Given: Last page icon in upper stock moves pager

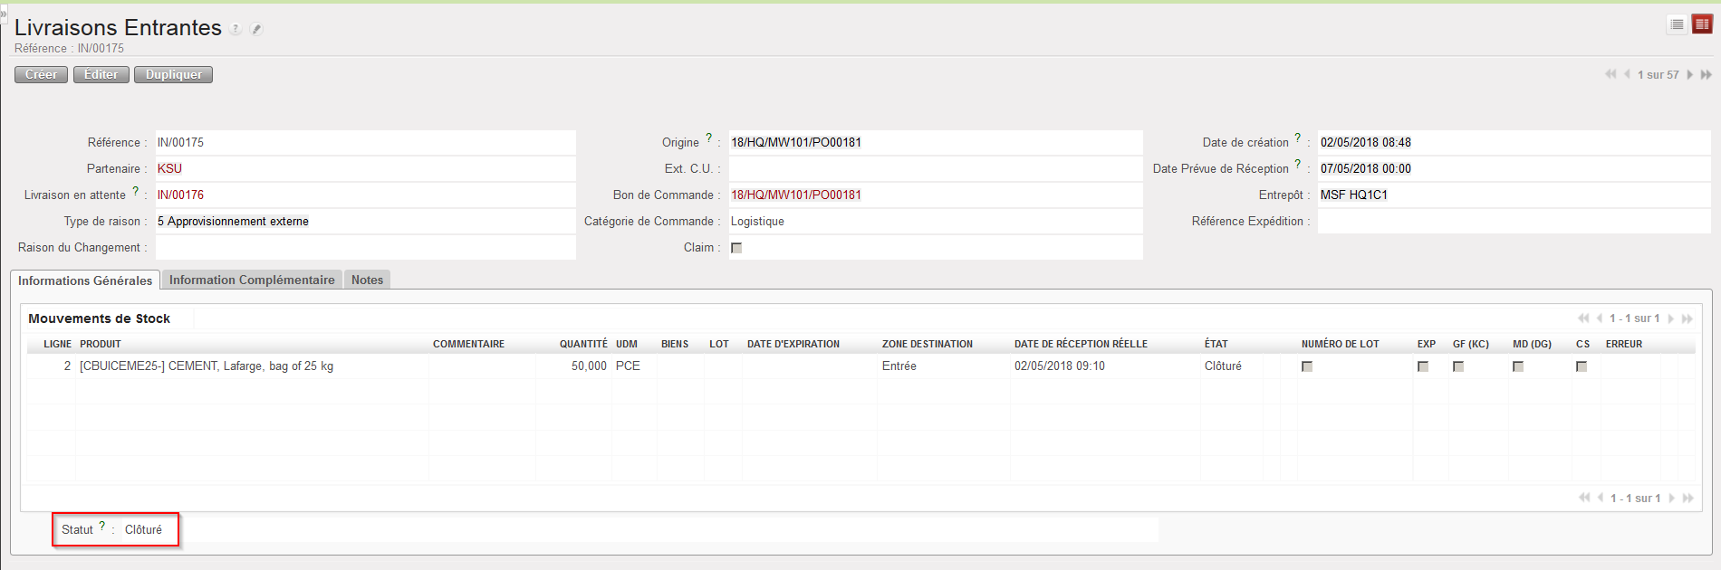Looking at the screenshot, I should coord(1687,318).
